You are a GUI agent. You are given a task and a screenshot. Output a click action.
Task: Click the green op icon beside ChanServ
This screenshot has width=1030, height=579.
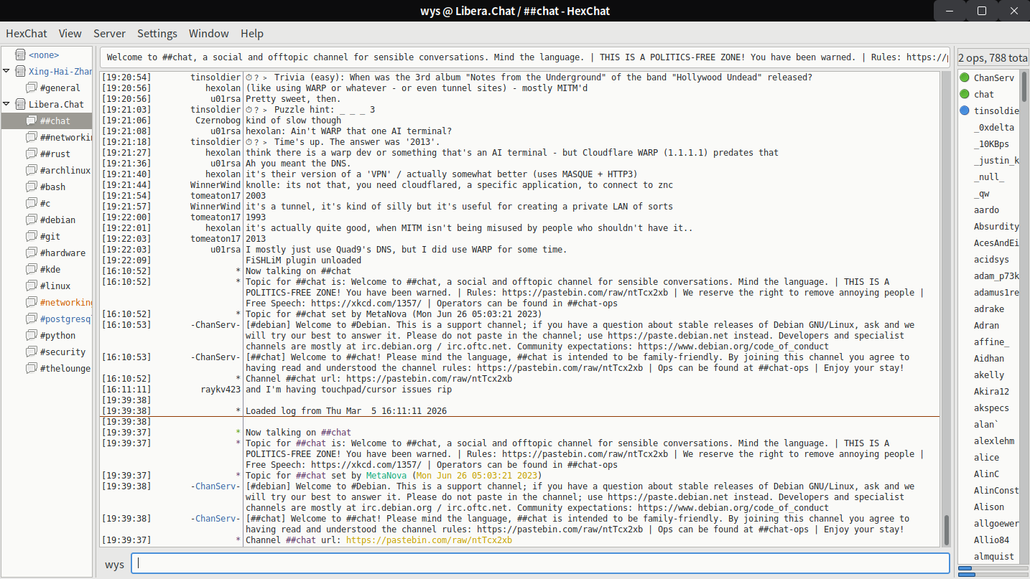(965, 77)
